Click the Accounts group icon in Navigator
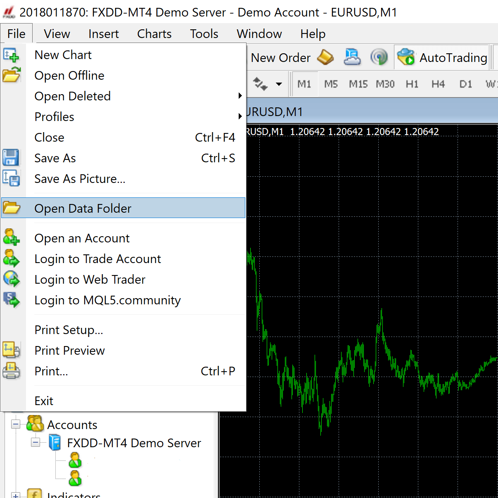The height and width of the screenshot is (498, 498). (x=35, y=424)
